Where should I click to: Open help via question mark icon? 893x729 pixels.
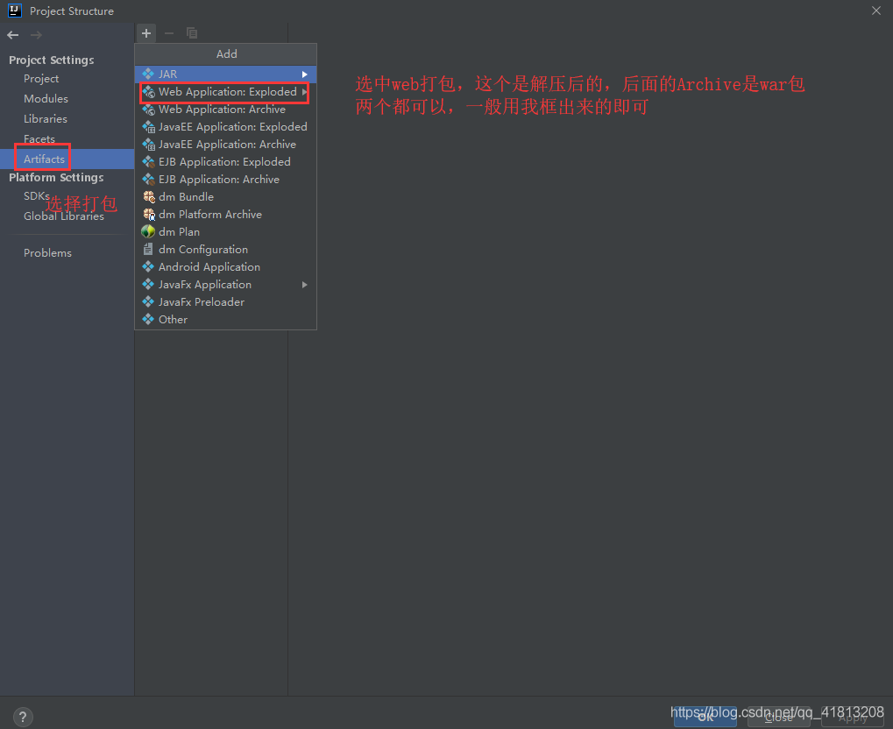(24, 716)
